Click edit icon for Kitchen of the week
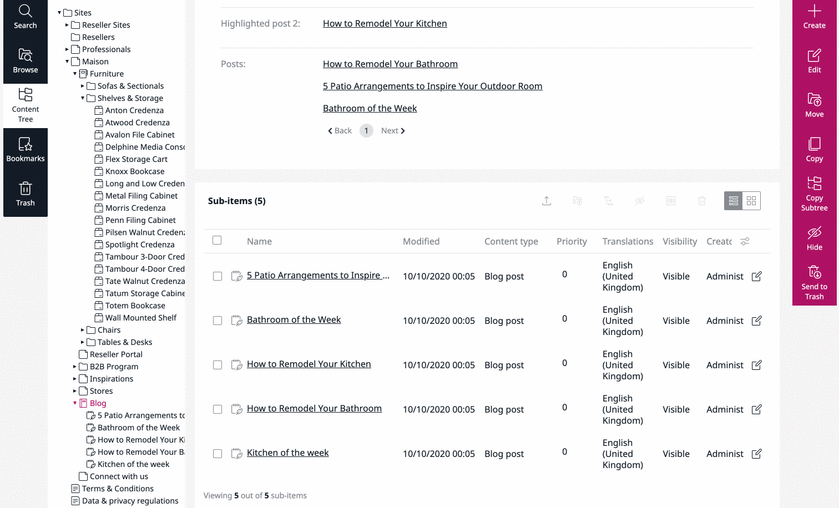 tap(756, 454)
